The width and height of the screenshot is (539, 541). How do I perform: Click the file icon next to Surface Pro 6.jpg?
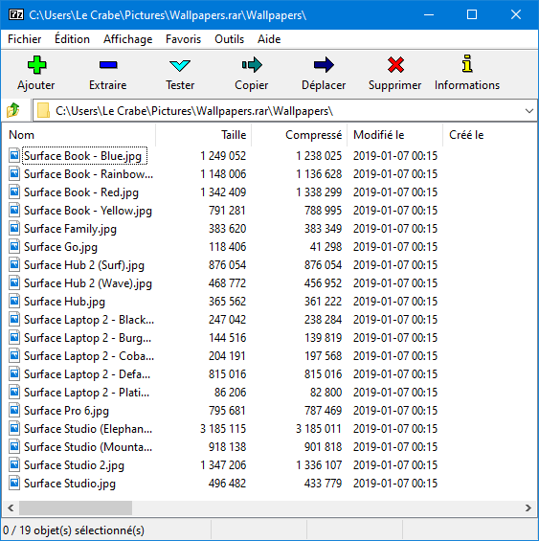coord(14,411)
